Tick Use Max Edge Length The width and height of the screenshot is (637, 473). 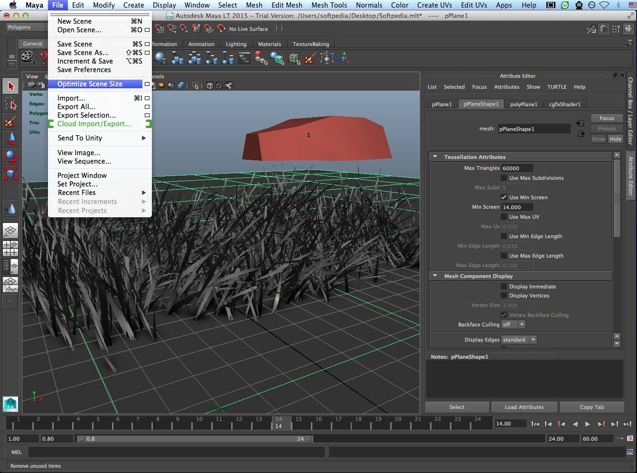pos(504,256)
